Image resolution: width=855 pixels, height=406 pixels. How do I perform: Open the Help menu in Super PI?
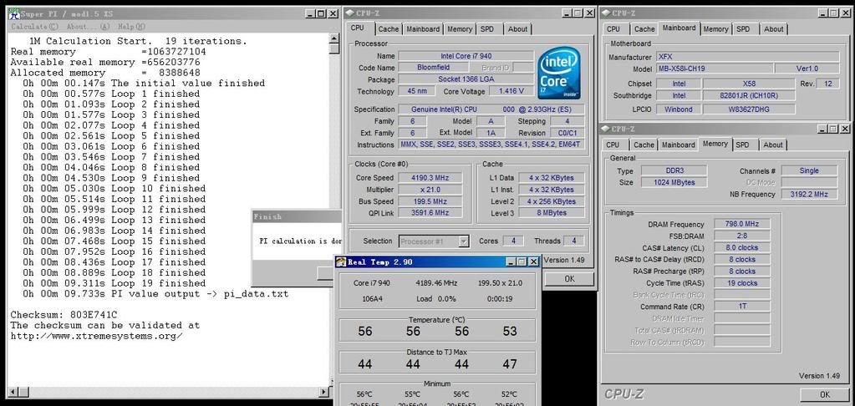pyautogui.click(x=131, y=26)
